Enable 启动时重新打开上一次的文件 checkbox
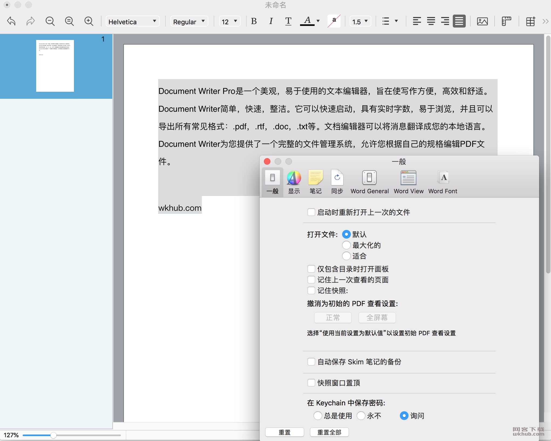 [311, 212]
